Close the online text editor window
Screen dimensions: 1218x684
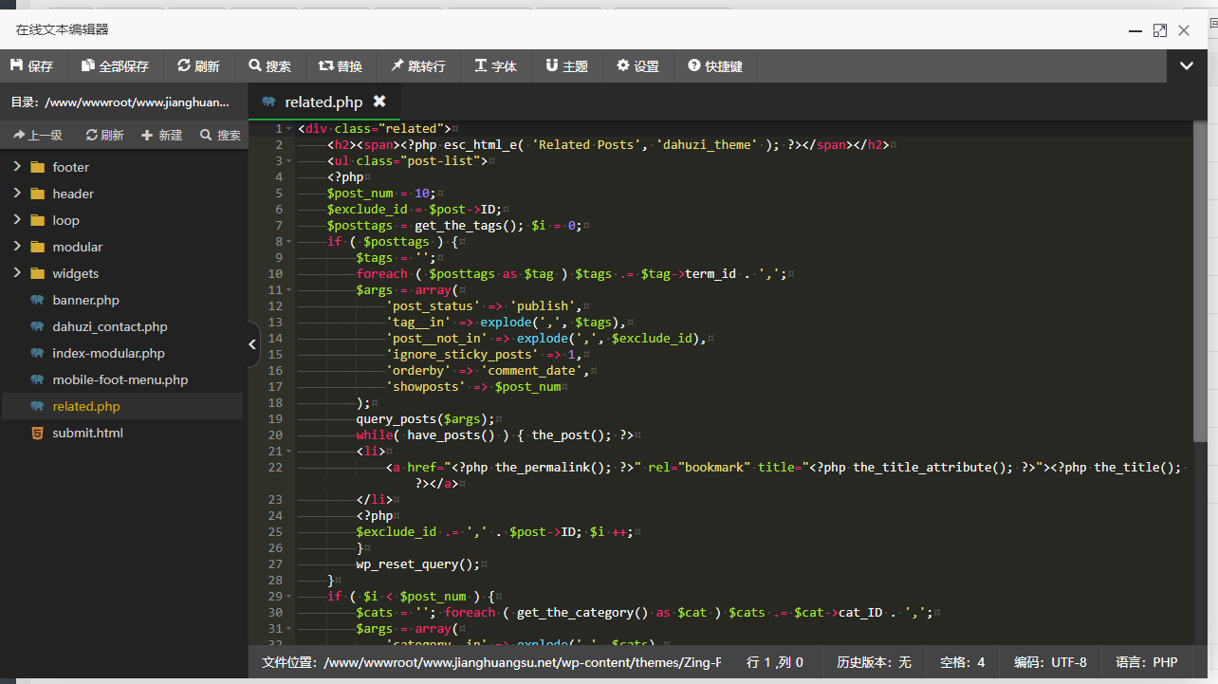click(x=1184, y=30)
